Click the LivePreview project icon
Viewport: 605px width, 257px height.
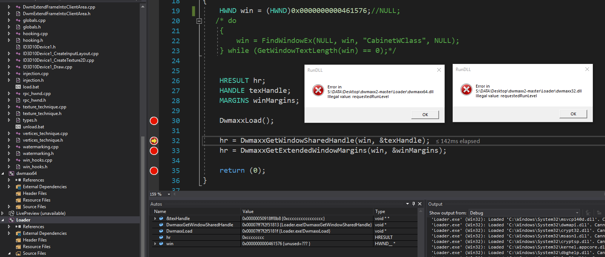[x=11, y=213]
